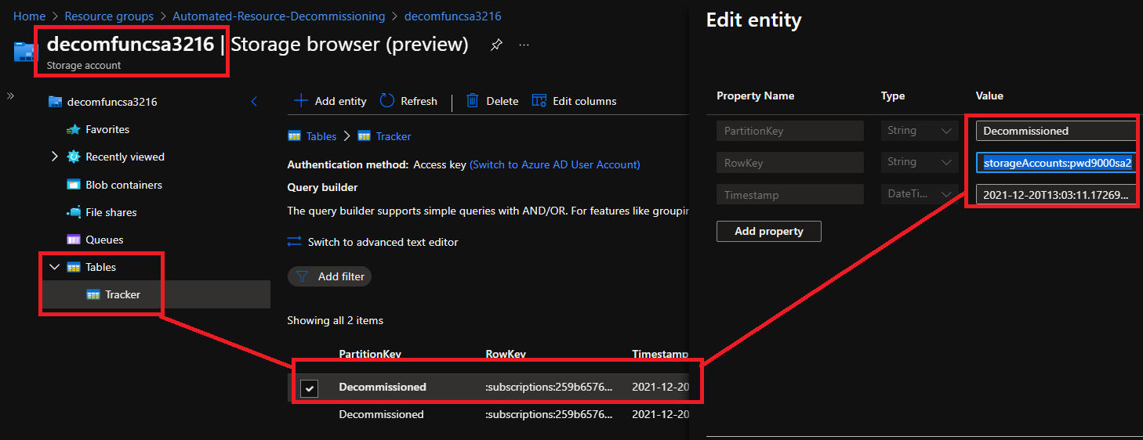The image size is (1143, 440).
Task: Open the ellipsis more options menu in title
Action: click(524, 45)
